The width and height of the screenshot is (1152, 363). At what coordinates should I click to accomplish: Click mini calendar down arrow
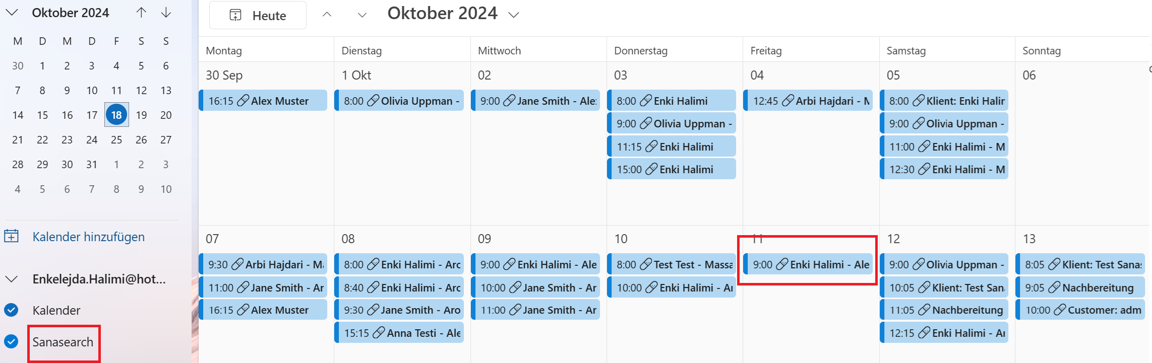click(x=166, y=13)
